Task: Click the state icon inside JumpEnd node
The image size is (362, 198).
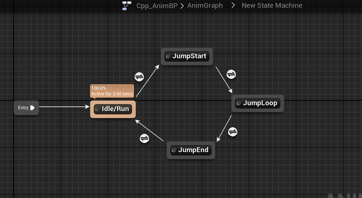Action: coord(174,150)
